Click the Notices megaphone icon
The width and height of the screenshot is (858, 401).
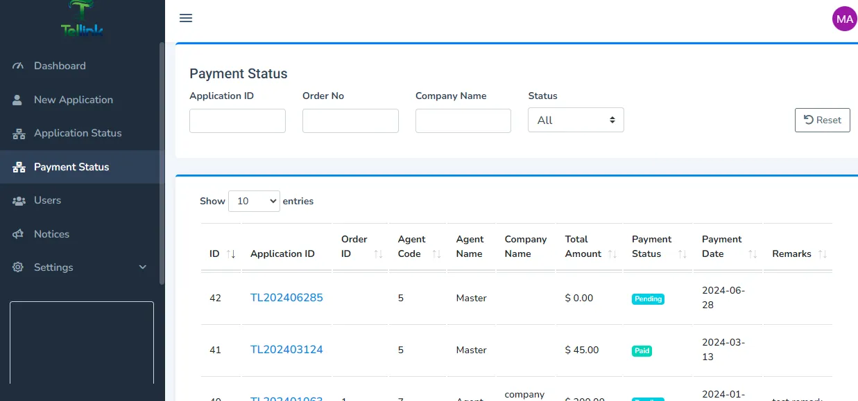(x=18, y=234)
